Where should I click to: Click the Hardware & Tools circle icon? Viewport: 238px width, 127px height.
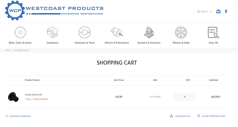point(85,32)
